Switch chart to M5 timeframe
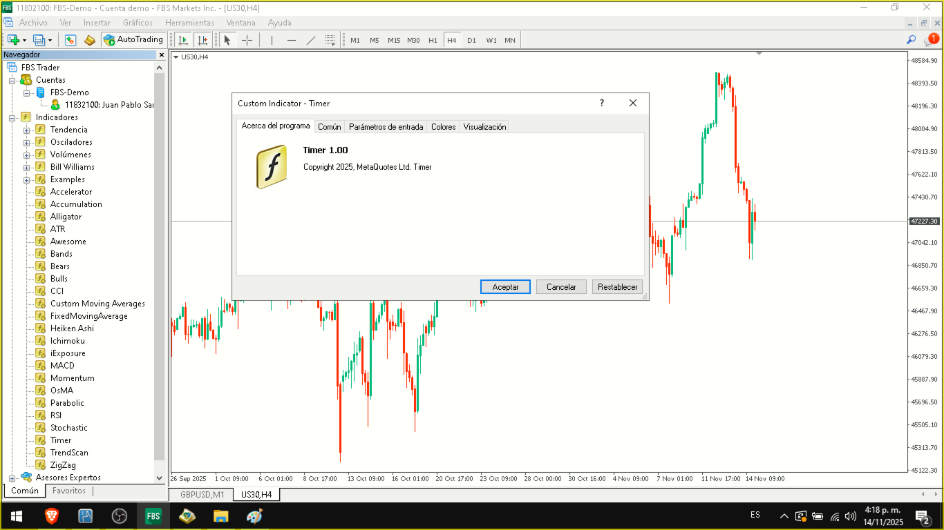This screenshot has height=530, width=944. [x=375, y=40]
